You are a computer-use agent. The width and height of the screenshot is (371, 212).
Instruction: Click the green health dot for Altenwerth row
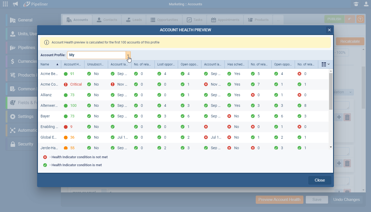66,106
